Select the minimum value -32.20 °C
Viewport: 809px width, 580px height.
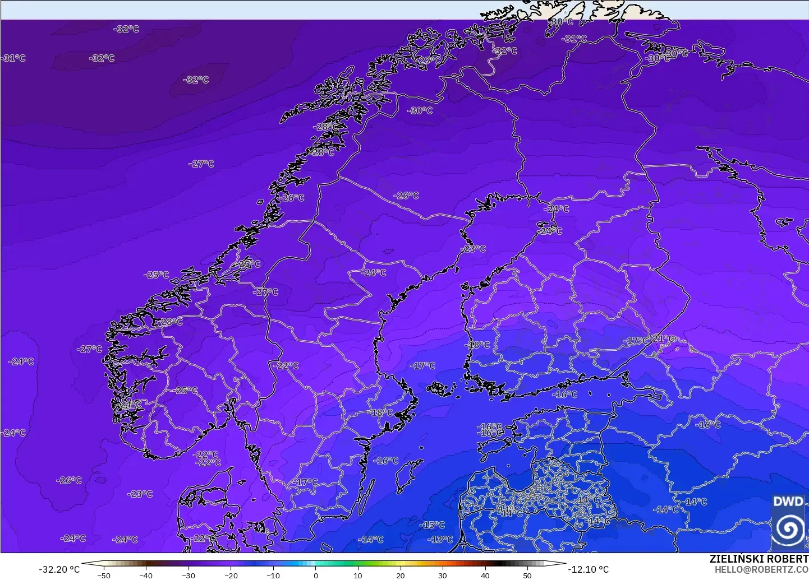click(59, 569)
